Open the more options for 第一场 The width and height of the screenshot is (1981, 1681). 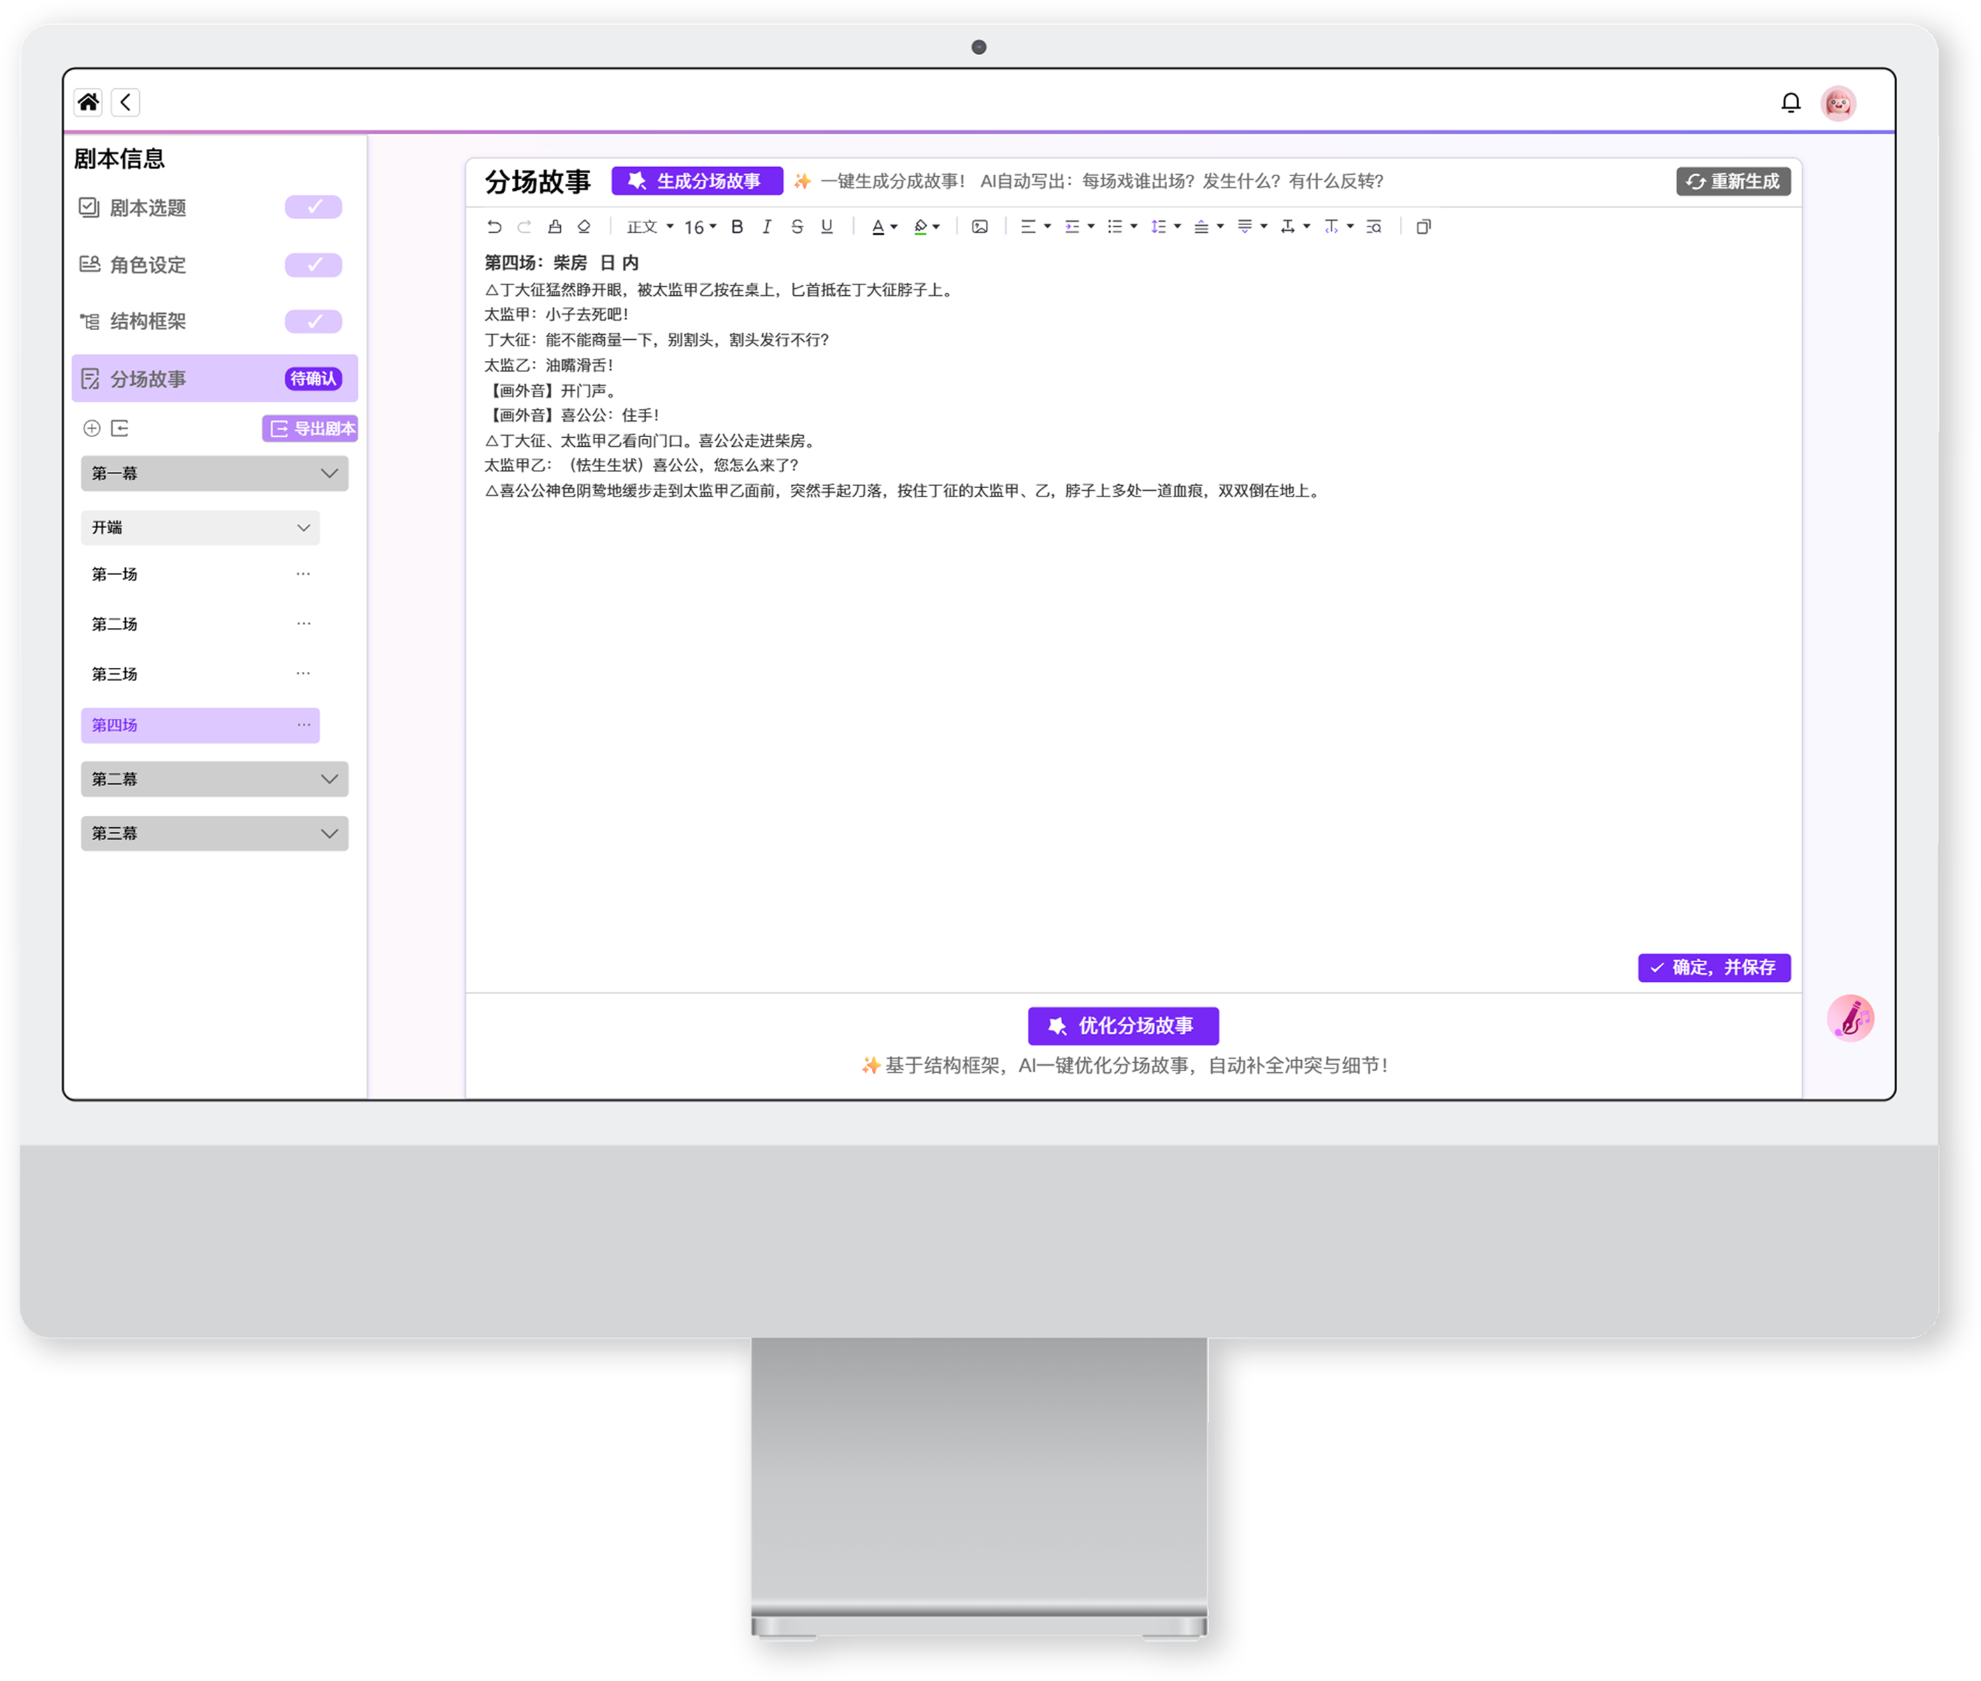[303, 573]
